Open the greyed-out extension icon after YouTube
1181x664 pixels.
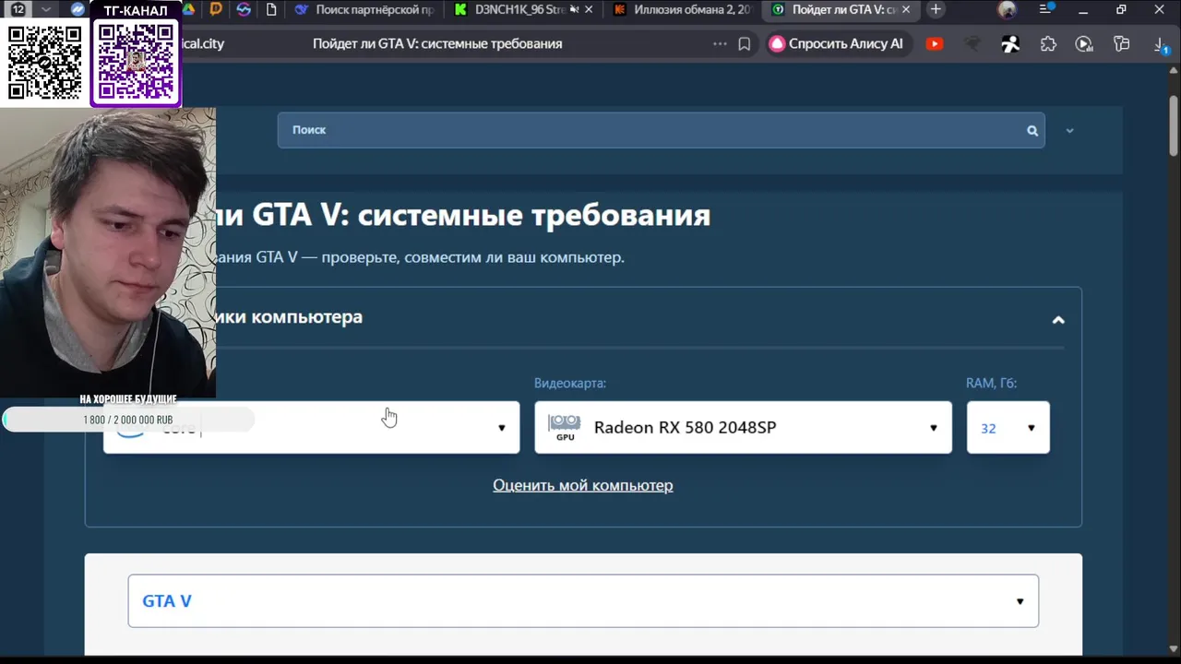pyautogui.click(x=972, y=43)
